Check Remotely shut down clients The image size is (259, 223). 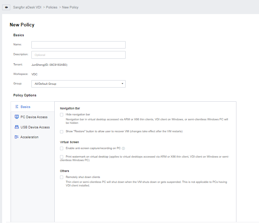[62, 177]
